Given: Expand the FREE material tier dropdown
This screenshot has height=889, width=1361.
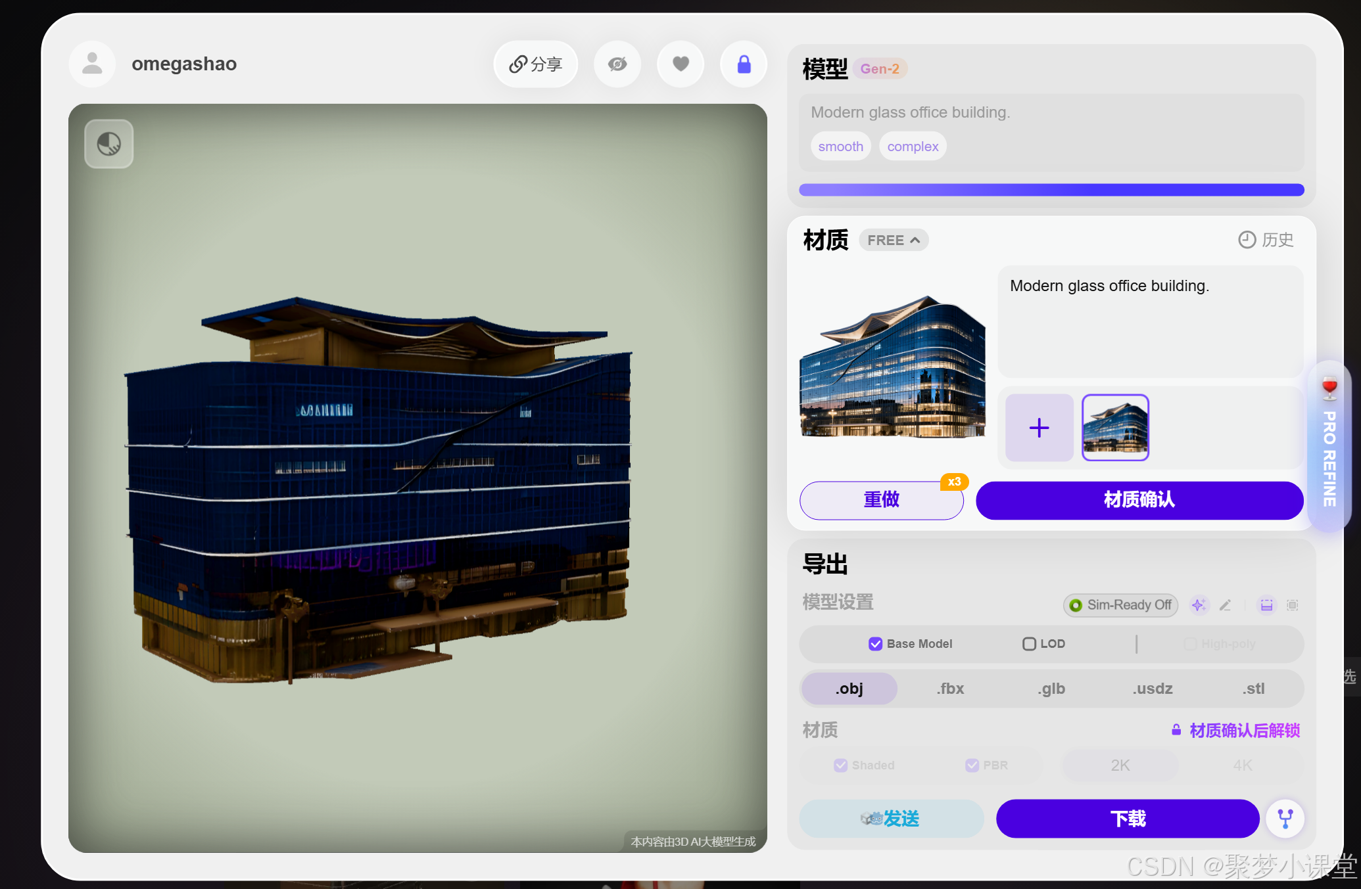Looking at the screenshot, I should pyautogui.click(x=894, y=240).
